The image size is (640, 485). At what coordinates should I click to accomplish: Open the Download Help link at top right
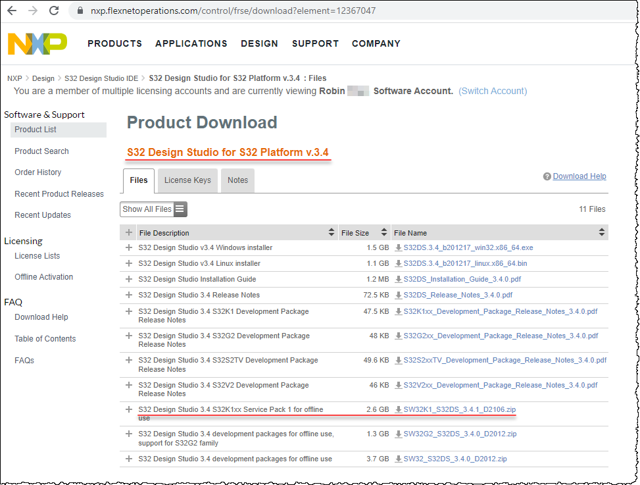click(x=579, y=176)
